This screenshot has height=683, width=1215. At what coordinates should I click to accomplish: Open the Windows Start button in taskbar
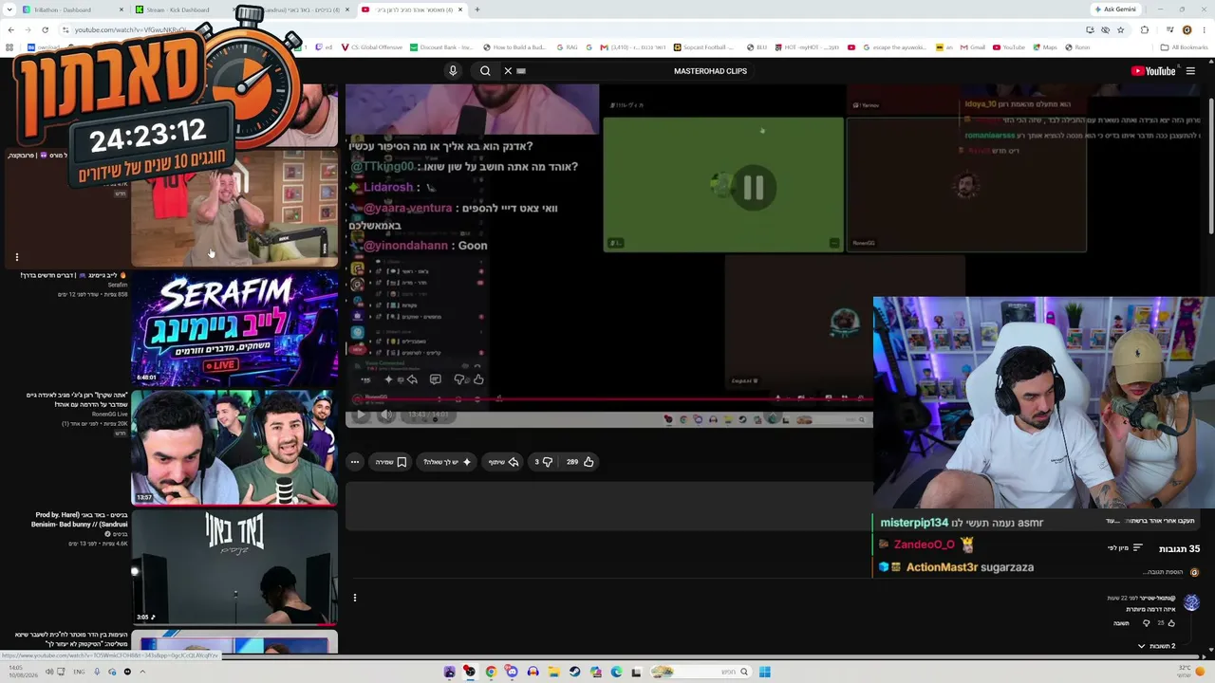pos(764,672)
